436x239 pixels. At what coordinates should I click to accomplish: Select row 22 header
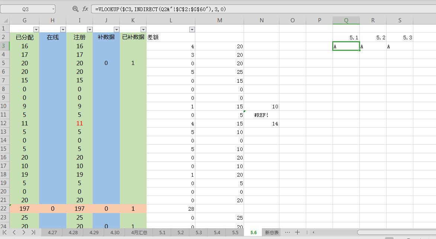point(4,209)
